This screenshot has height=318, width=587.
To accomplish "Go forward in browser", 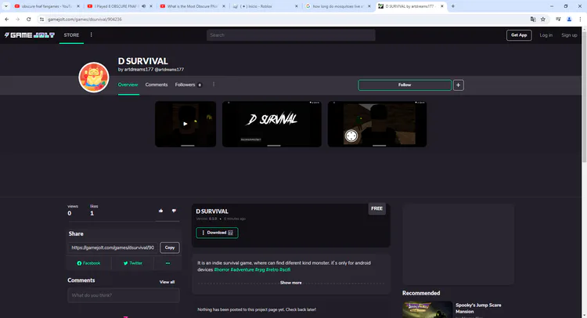I will click(x=17, y=19).
